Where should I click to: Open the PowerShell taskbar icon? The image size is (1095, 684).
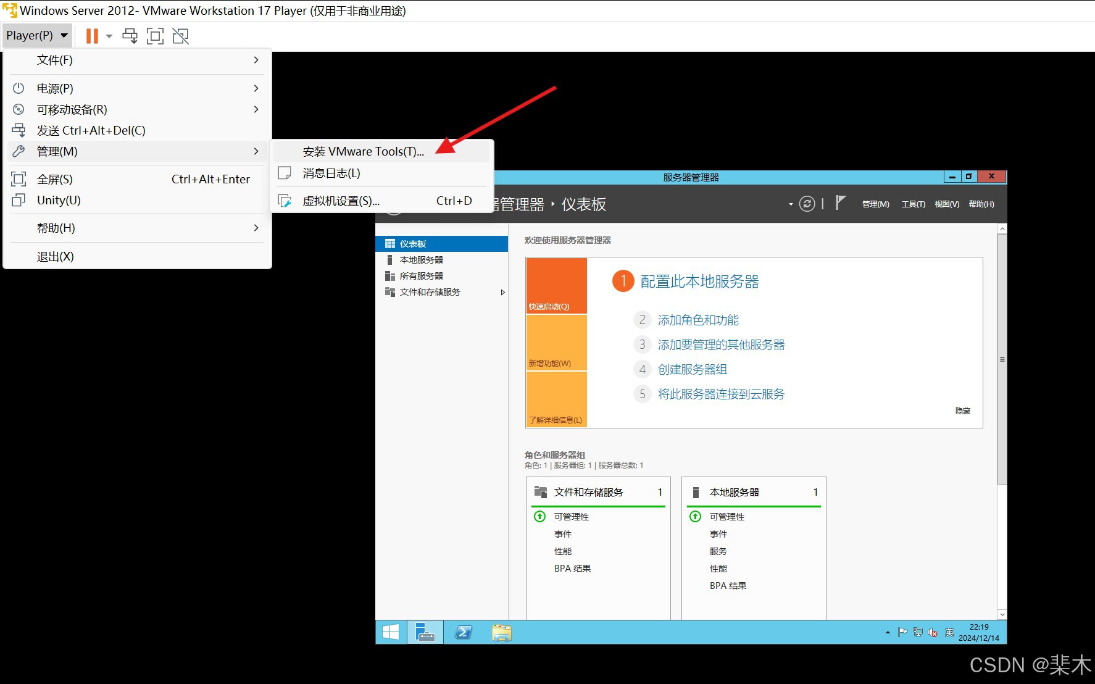(x=464, y=632)
